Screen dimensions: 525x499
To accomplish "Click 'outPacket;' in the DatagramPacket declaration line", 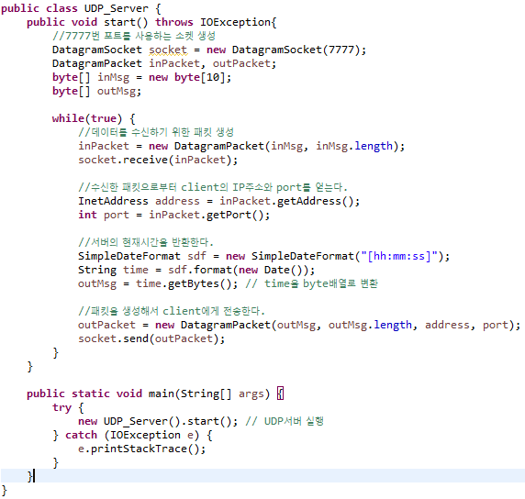I will point(244,63).
